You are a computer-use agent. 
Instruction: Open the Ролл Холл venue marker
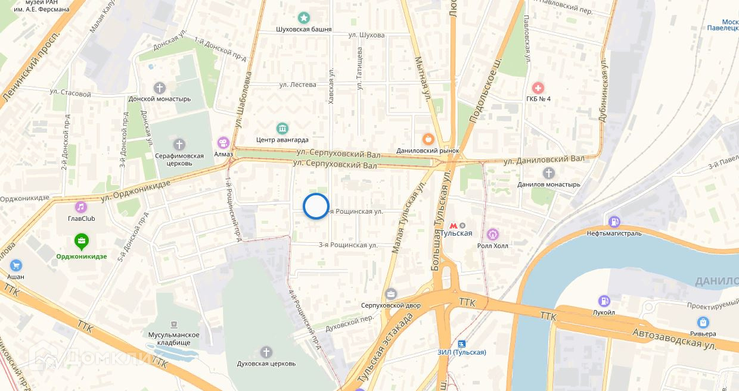(x=492, y=234)
